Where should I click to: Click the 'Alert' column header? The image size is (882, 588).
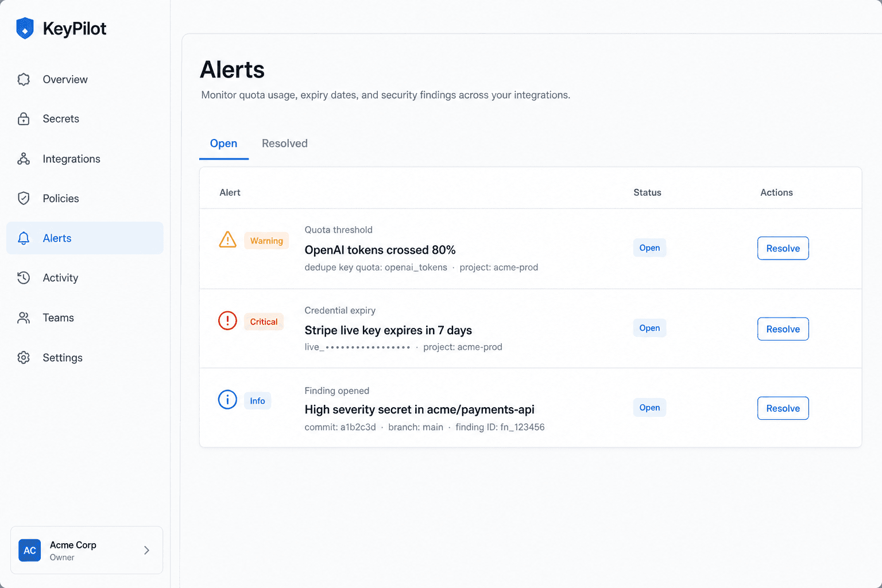click(230, 192)
